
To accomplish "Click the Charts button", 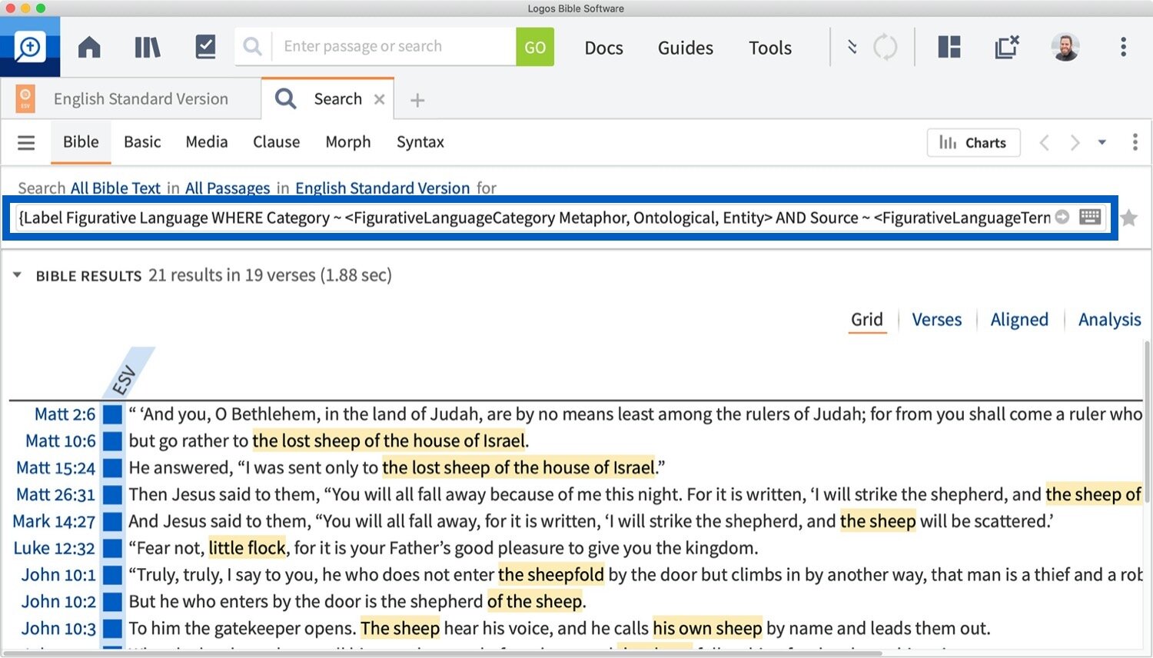I will [973, 143].
